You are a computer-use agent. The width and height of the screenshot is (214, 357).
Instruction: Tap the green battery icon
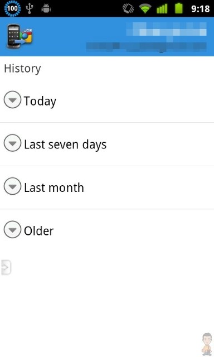click(179, 8)
